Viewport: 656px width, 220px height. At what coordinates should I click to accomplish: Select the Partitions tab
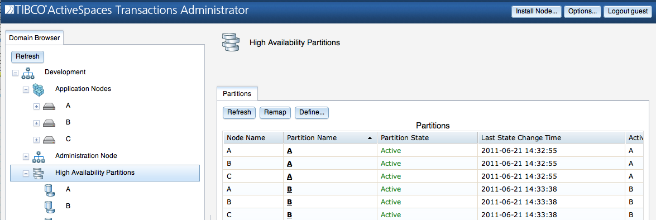click(x=237, y=94)
